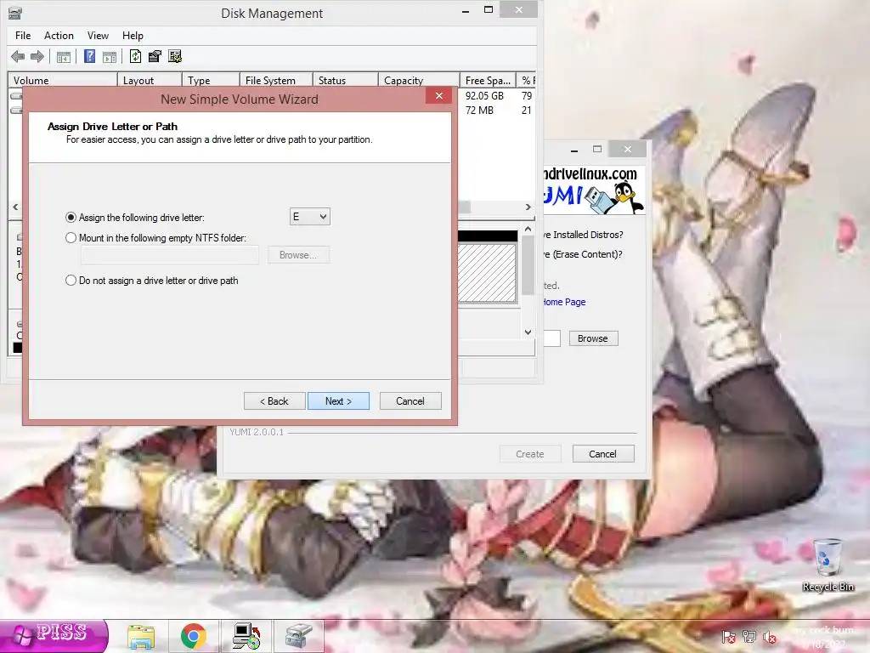The image size is (870, 653).
Task: Close the New Simple Volume Wizard
Action: point(439,95)
